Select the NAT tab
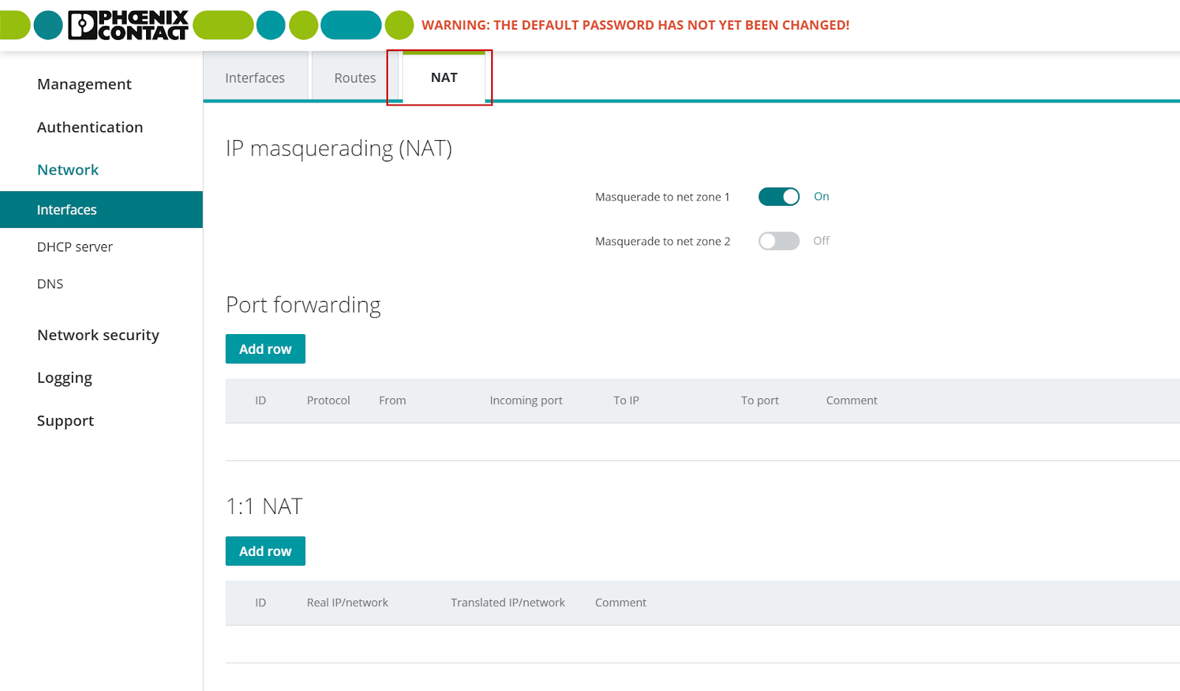 [444, 77]
